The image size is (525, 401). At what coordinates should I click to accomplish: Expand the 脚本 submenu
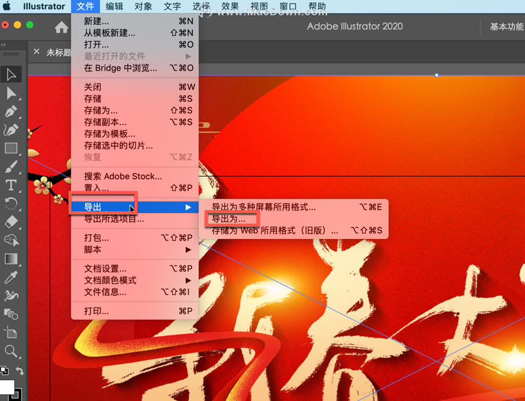tap(135, 250)
